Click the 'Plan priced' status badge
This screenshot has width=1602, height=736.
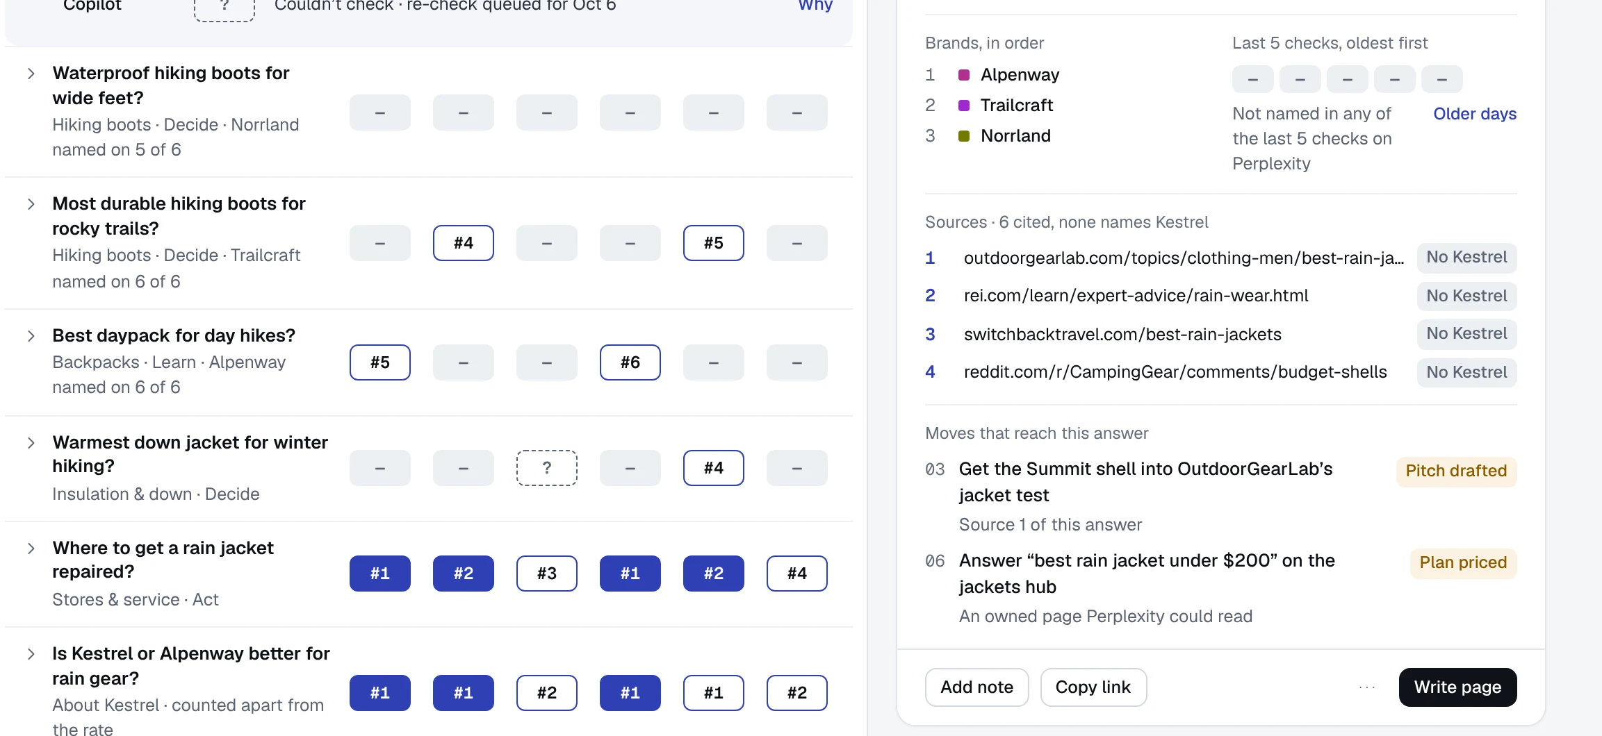coord(1463,563)
